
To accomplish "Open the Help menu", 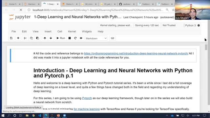I will (x=100, y=31).
